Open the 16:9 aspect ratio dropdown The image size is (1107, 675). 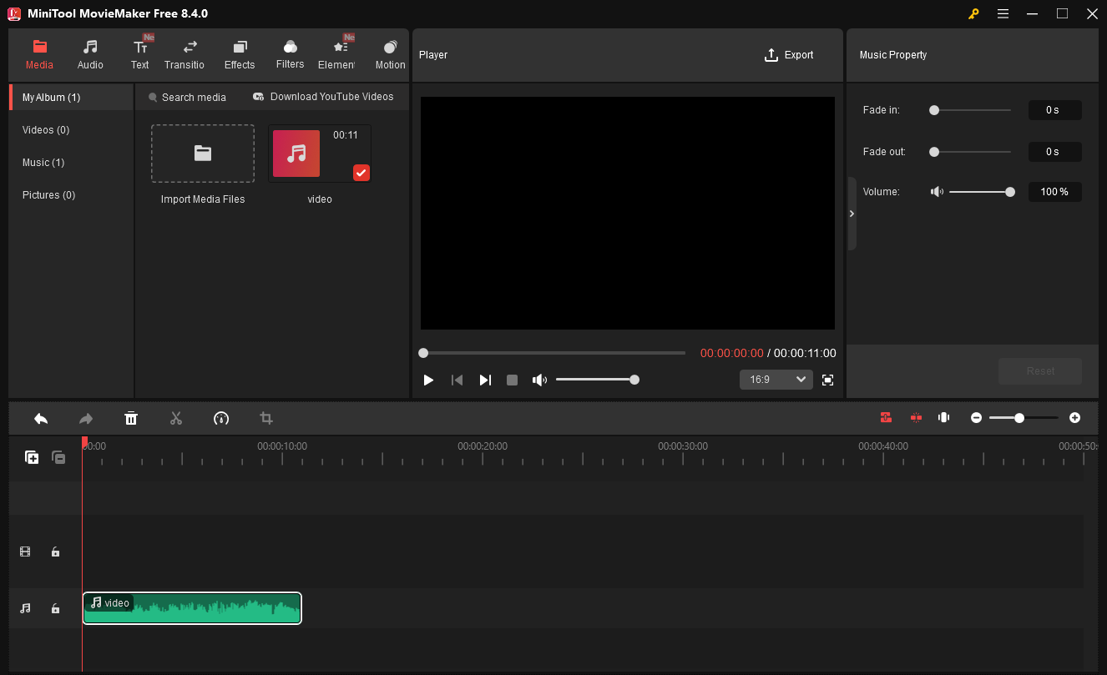coord(776,380)
